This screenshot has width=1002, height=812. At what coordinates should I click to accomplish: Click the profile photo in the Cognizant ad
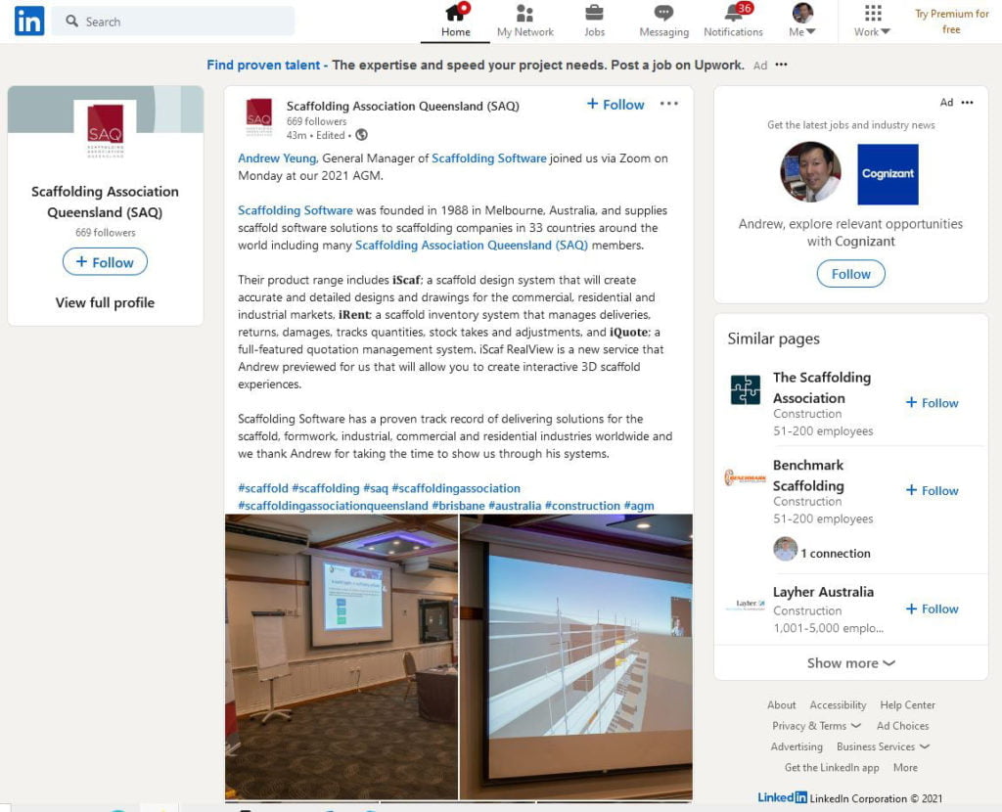(x=810, y=172)
